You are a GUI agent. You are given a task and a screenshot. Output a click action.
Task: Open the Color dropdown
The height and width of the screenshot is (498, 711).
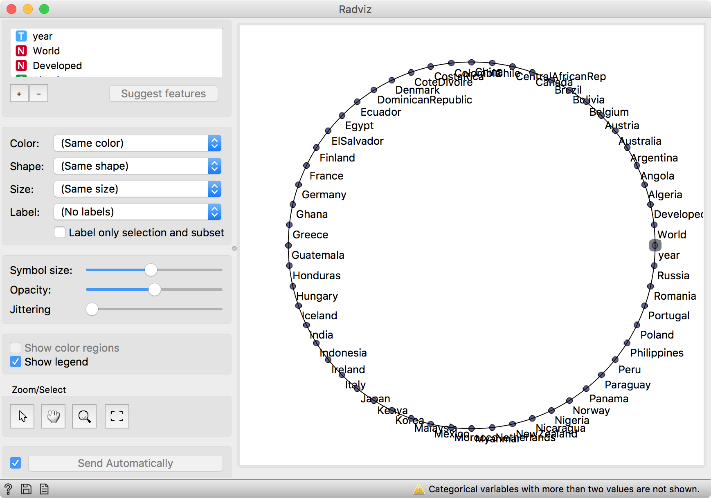[137, 144]
